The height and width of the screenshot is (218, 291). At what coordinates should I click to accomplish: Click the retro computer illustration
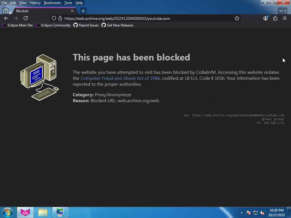pos(40,77)
